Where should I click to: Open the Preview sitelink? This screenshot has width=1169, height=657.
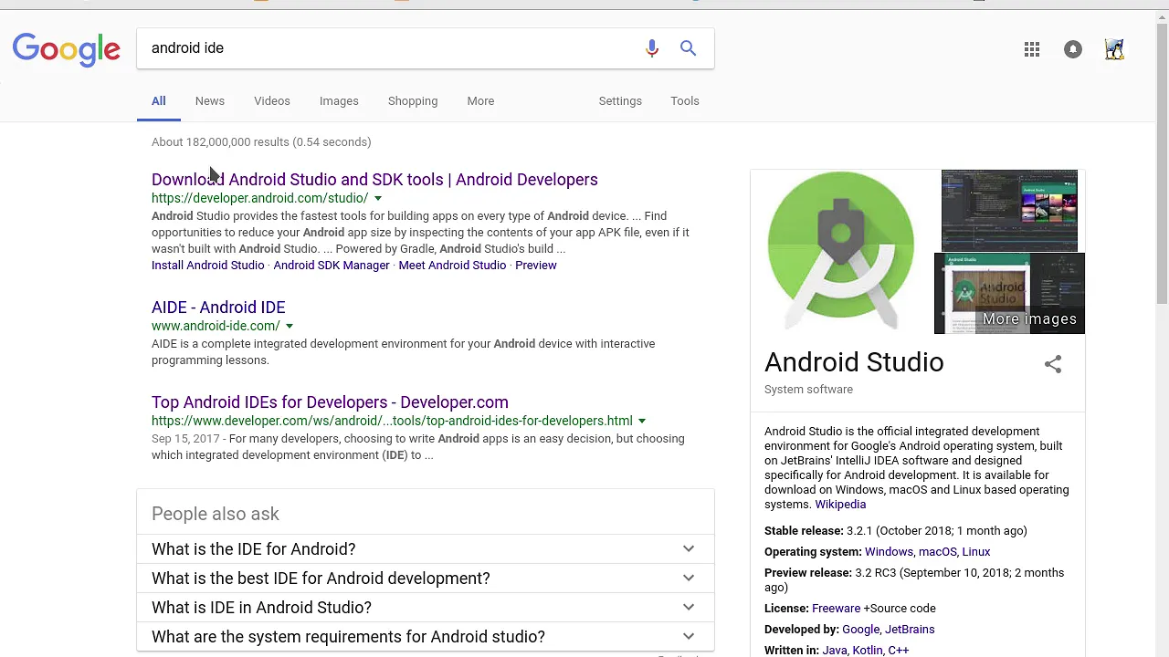(536, 266)
